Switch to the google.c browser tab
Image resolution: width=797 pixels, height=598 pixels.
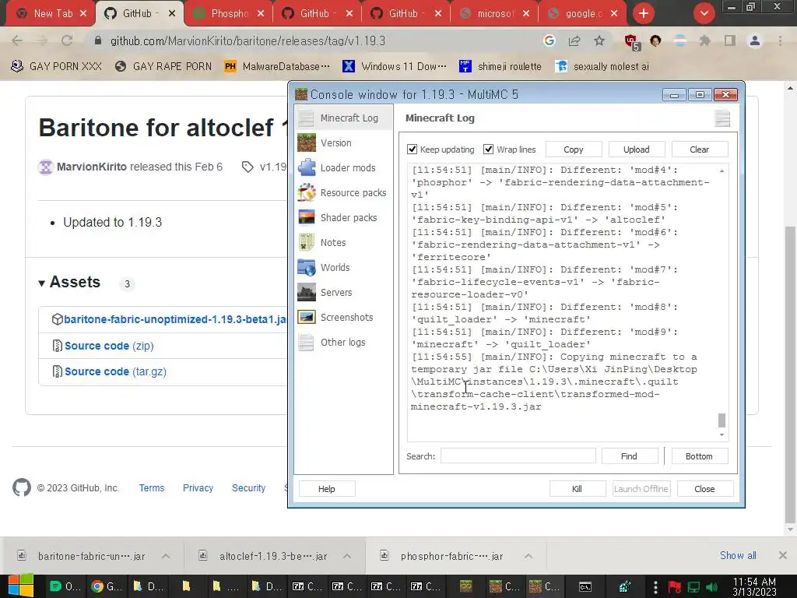582,14
